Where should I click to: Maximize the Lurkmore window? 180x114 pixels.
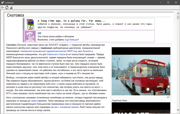pyautogui.click(x=168, y=2)
